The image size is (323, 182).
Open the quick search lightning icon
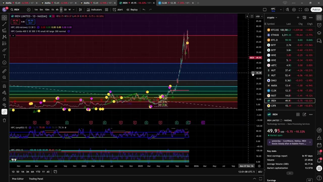(287, 10)
